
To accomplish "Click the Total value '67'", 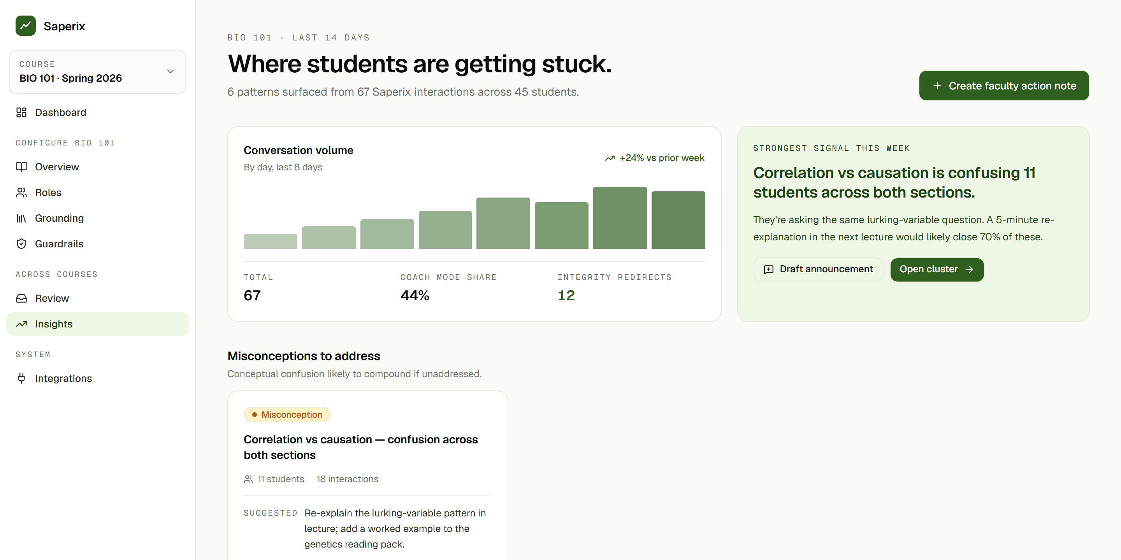I will (252, 296).
